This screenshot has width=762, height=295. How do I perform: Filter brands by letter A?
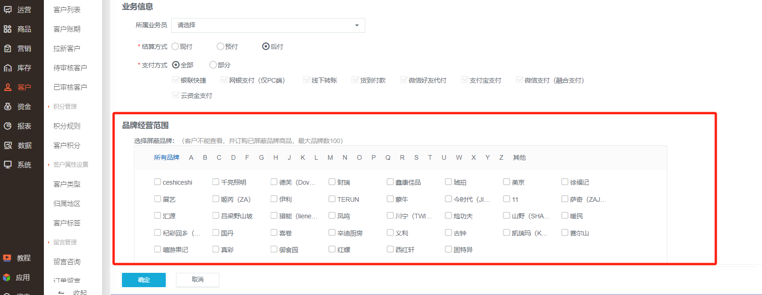click(191, 157)
